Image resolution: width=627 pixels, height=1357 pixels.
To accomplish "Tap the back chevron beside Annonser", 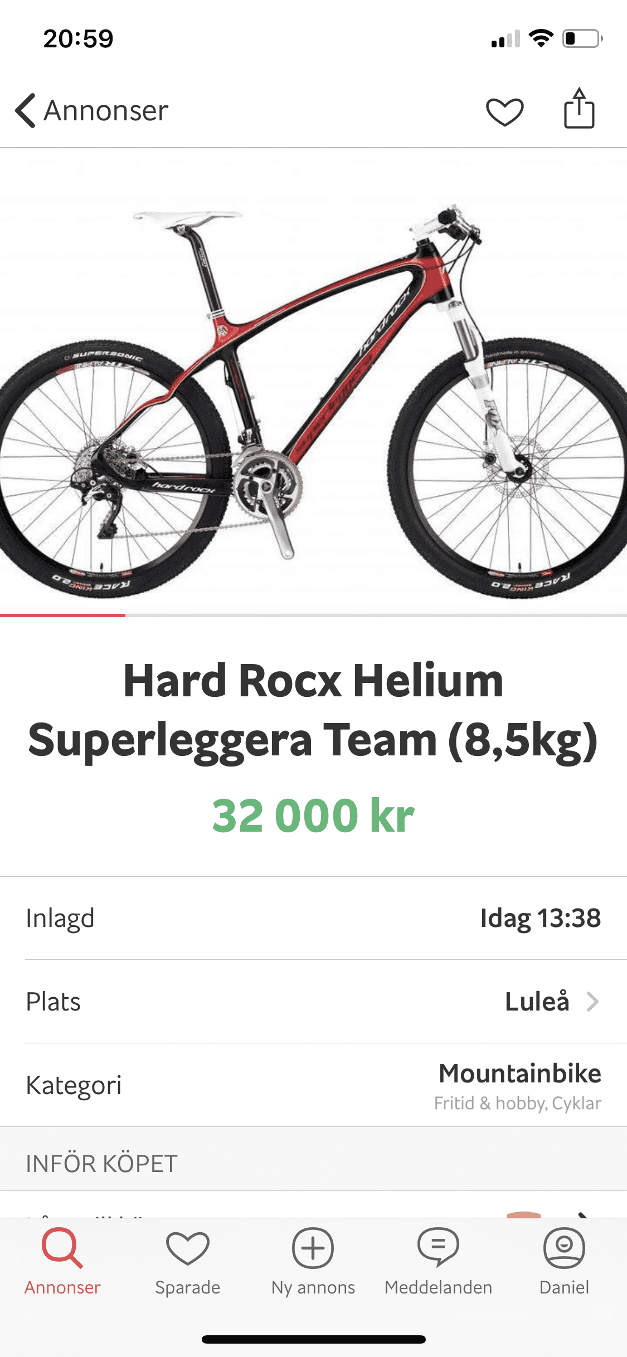I will coord(26,110).
